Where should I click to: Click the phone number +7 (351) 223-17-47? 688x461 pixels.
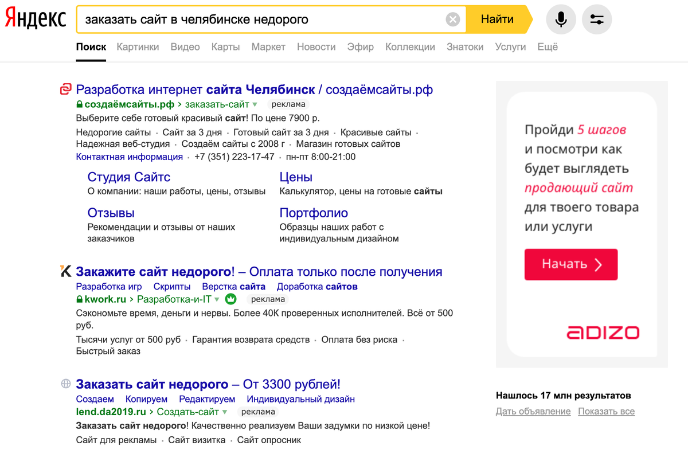(234, 157)
